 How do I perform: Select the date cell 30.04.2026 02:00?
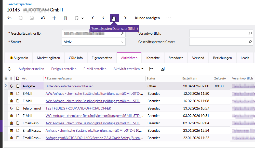pyautogui.click(x=197, y=86)
